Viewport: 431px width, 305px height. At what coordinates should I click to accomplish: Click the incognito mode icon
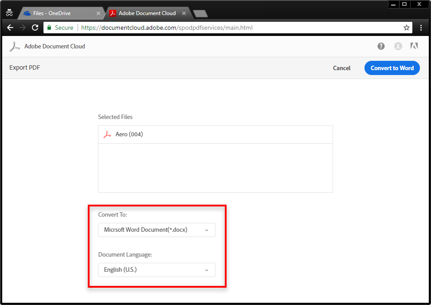pyautogui.click(x=9, y=12)
